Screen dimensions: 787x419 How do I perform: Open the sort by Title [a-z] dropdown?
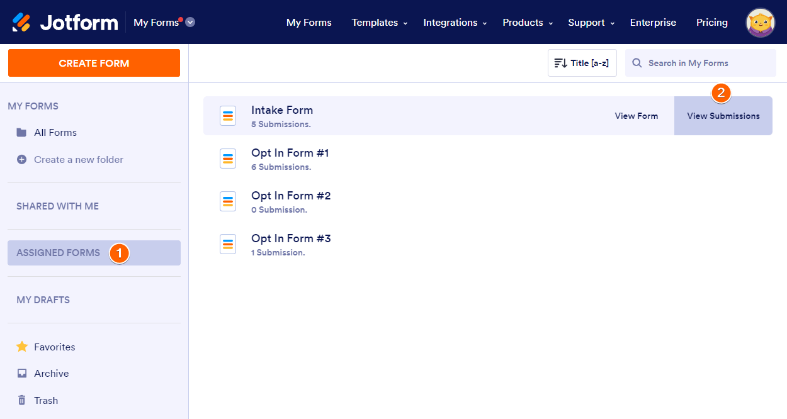coord(582,63)
